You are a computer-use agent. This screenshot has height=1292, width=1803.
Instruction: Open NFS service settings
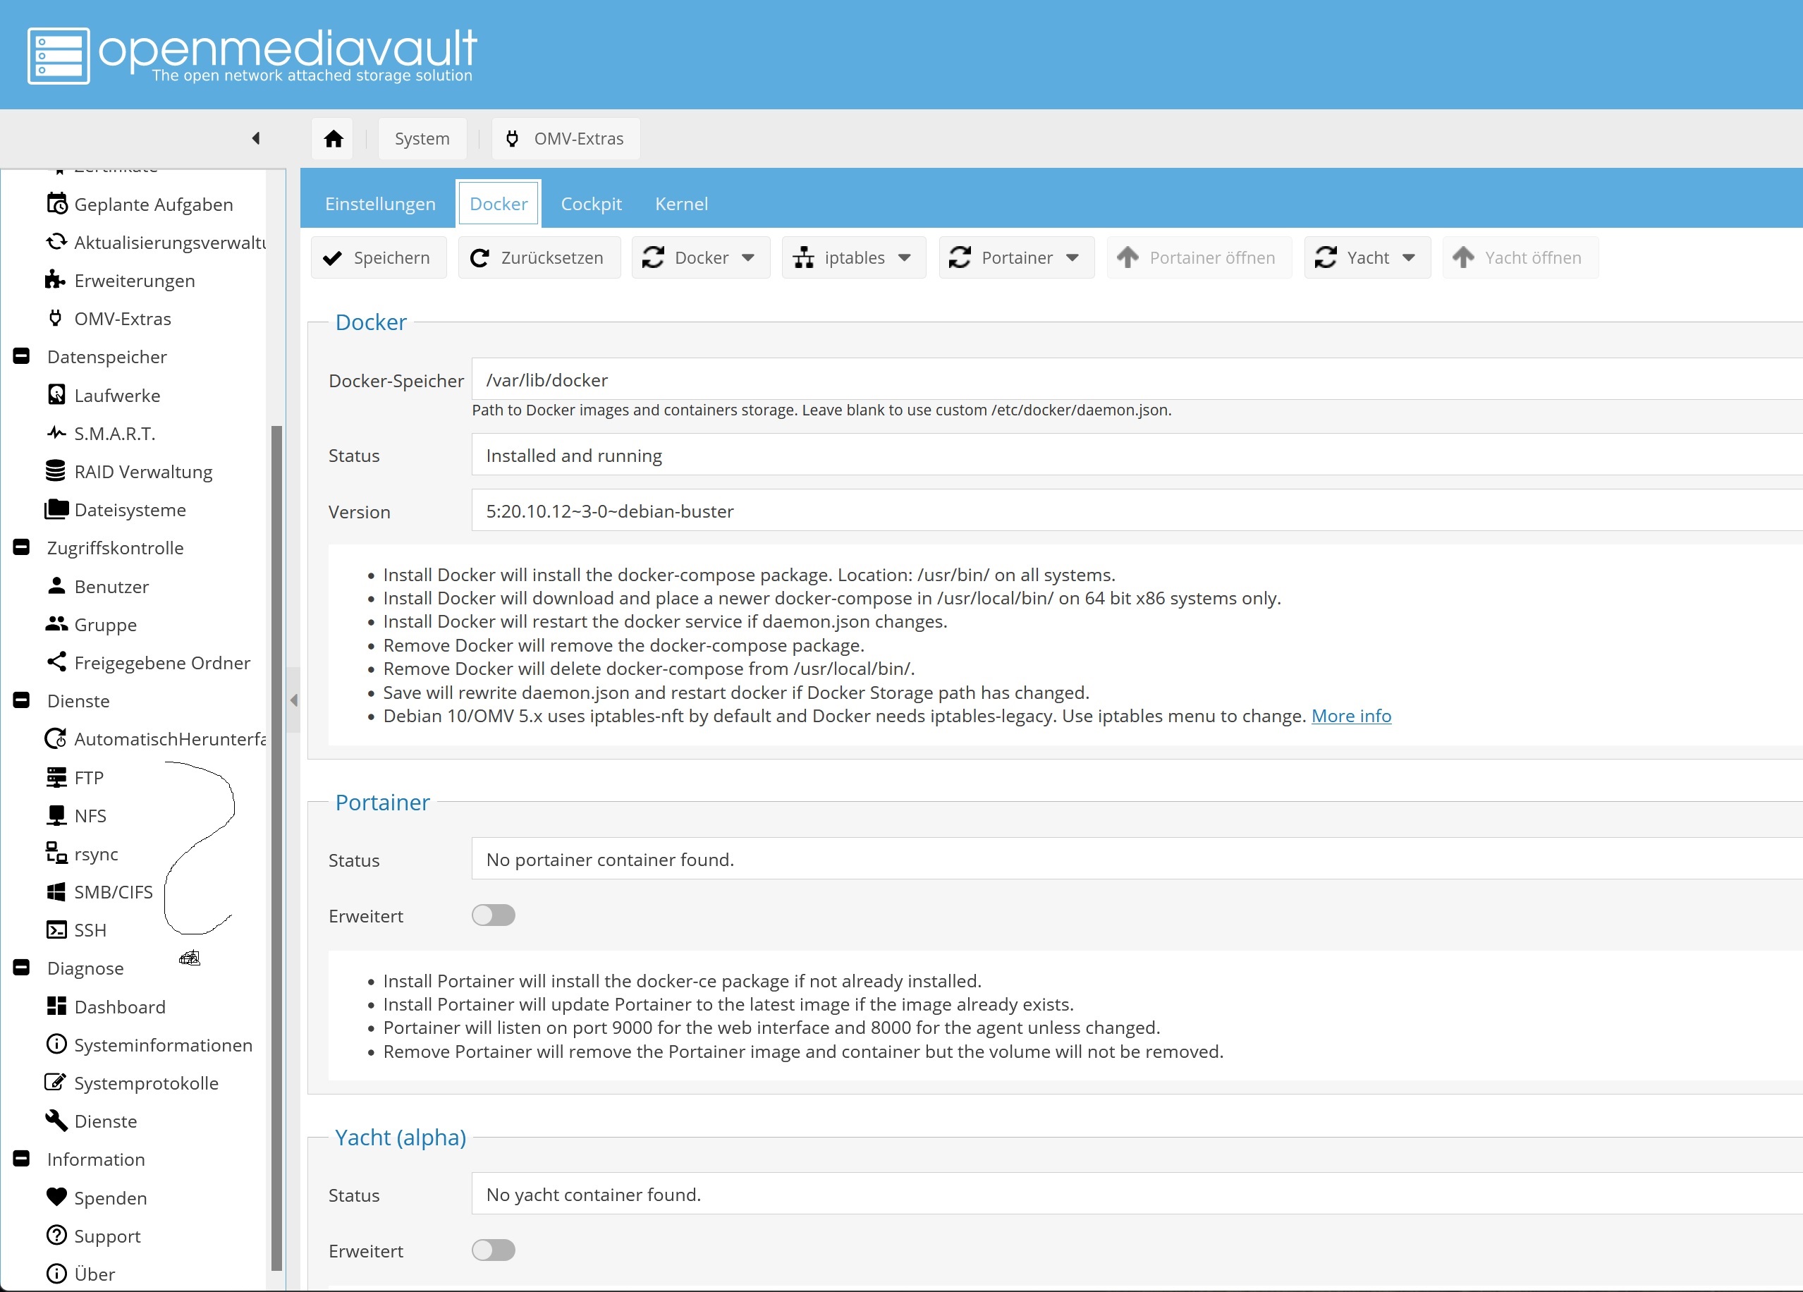tap(77, 816)
